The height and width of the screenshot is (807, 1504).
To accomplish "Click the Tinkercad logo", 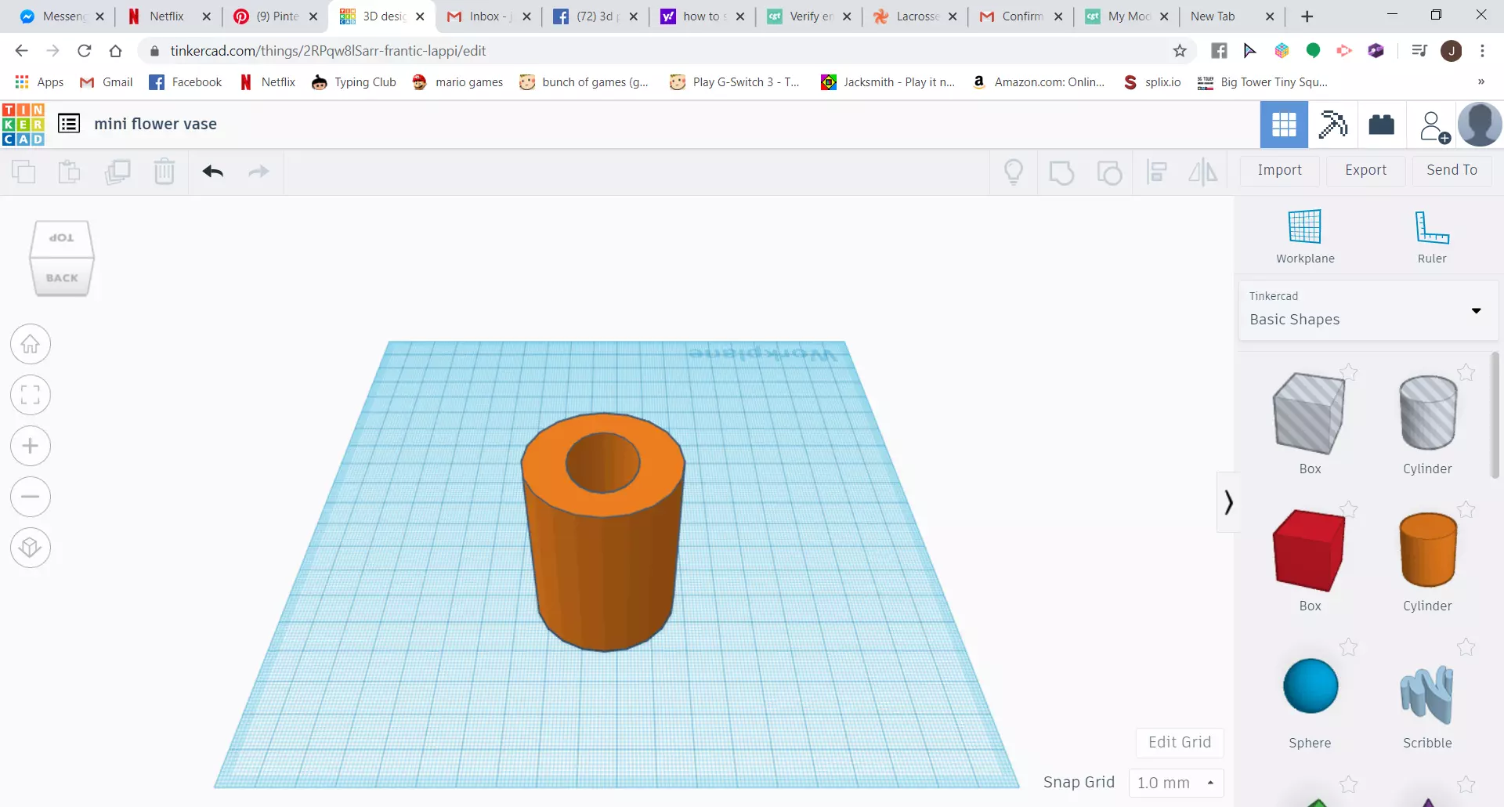I will [x=23, y=125].
